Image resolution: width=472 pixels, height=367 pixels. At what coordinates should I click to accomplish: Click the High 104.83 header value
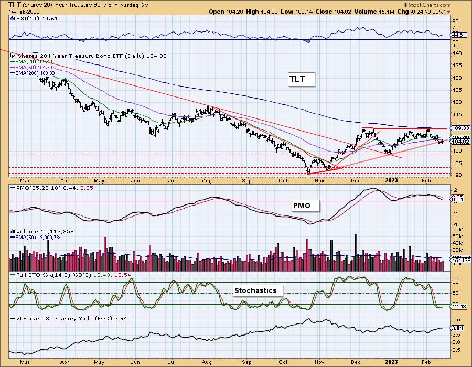coord(262,12)
